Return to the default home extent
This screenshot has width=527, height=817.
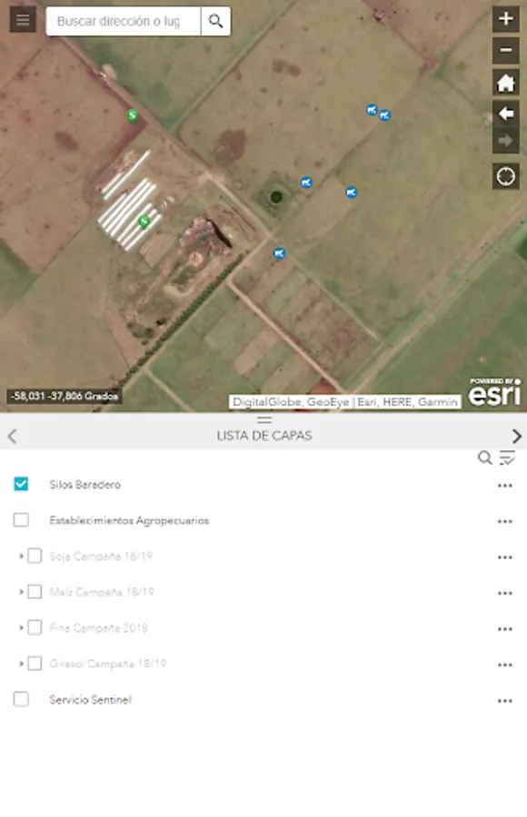coord(505,83)
